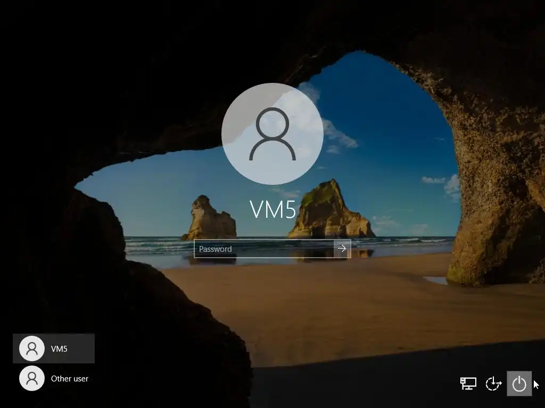The width and height of the screenshot is (545, 408).
Task: Open Ease of Access options
Action: 493,384
